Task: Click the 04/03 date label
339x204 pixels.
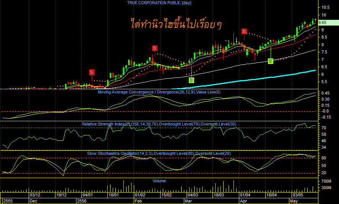Action: (193, 195)
